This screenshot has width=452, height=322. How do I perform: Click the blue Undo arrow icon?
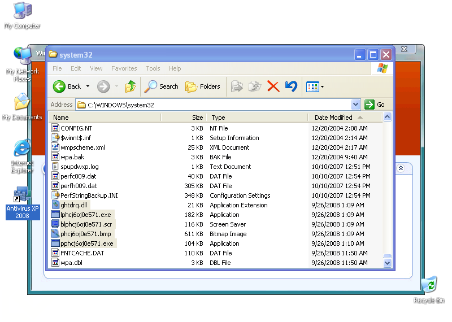[x=291, y=86]
